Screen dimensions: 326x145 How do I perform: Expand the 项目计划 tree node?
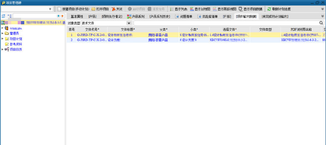click(x=3, y=39)
